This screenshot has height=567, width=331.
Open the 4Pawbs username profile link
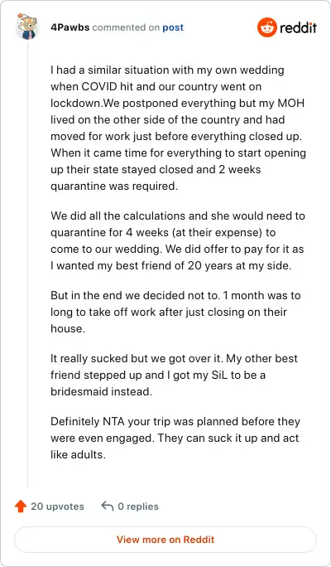tap(70, 27)
